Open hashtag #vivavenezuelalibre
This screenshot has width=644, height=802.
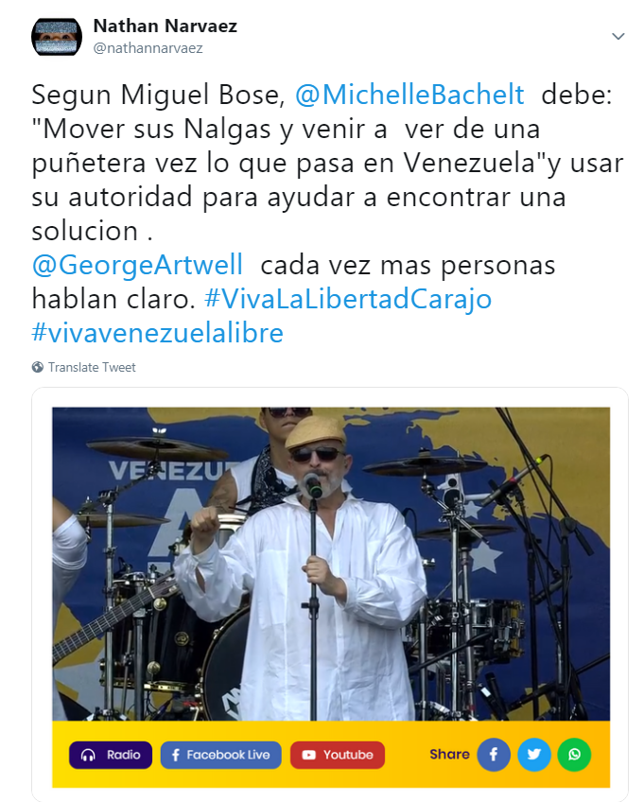tap(158, 333)
